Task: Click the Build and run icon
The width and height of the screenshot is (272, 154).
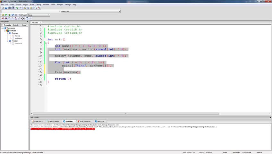Action: [10, 15]
